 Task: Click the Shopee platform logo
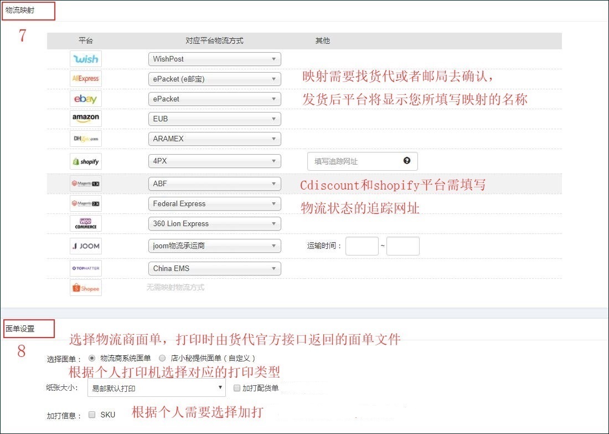[86, 288]
